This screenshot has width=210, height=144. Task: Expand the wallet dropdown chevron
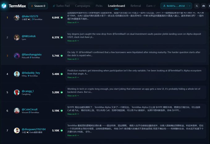[190, 6]
